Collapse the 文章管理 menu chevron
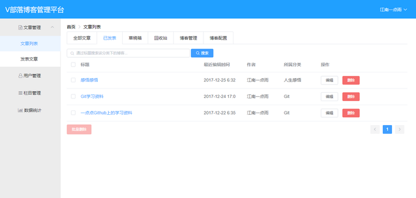The height and width of the screenshot is (198, 416). 53,27
